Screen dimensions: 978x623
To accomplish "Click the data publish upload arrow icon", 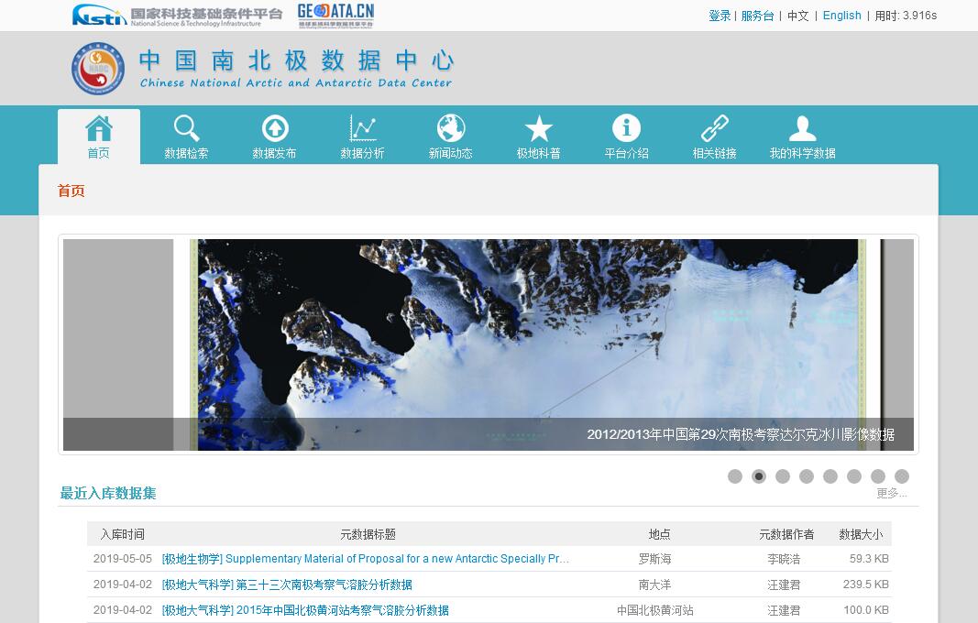I will 274,129.
